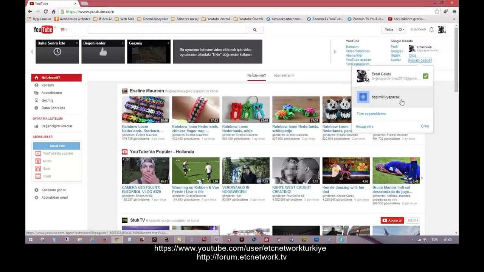484x272 pixels.
Task: Open the Windows Start button on the taskbar
Action: click(31, 240)
